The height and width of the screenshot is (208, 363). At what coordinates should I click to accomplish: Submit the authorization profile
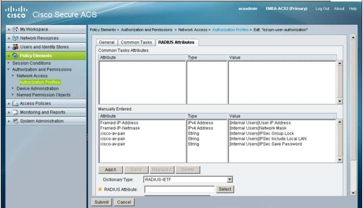pos(102,202)
